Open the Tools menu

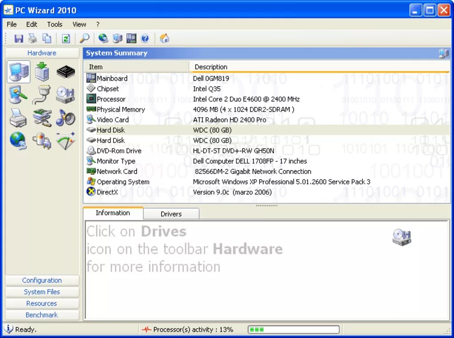tap(55, 24)
